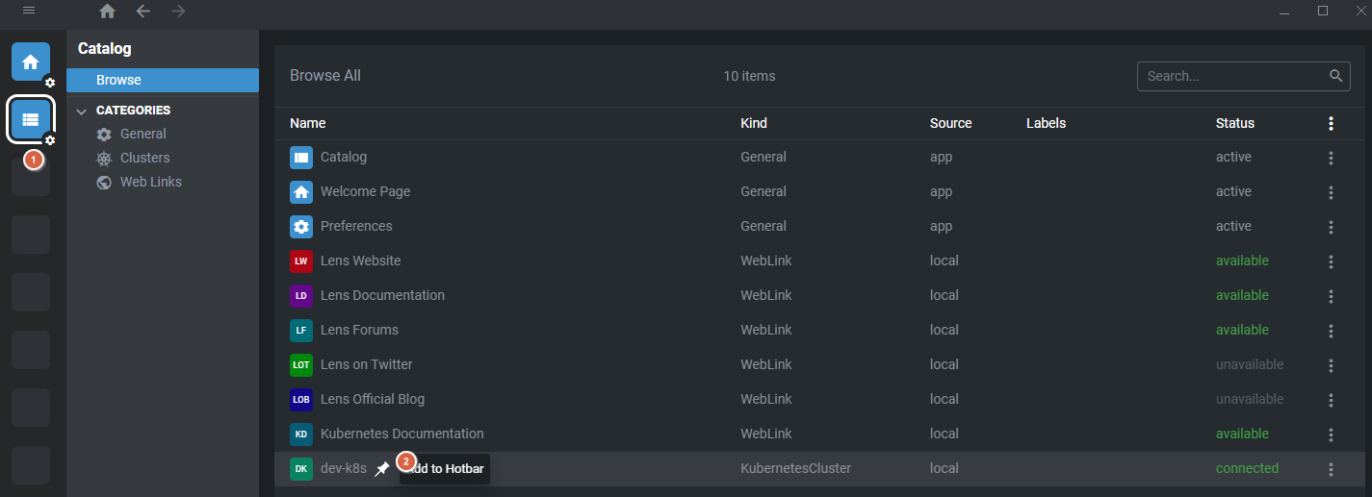Viewport: 1372px width, 497px height.
Task: Open the three-dot menu for Lens Website row
Action: (1331, 261)
